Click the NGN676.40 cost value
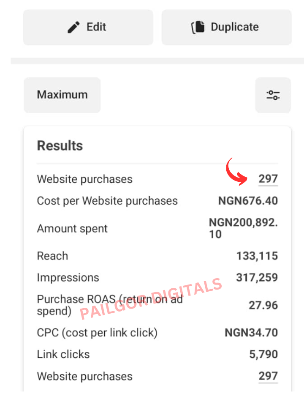 [x=248, y=201]
